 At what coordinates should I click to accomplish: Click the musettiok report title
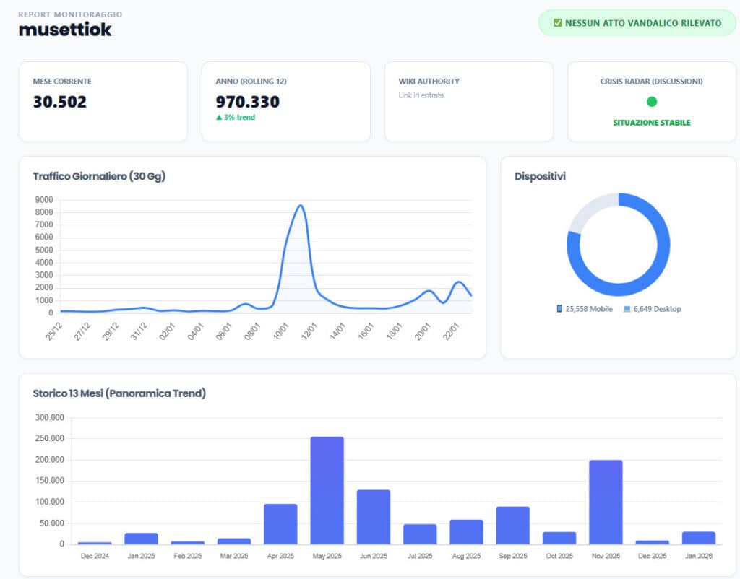click(x=65, y=30)
